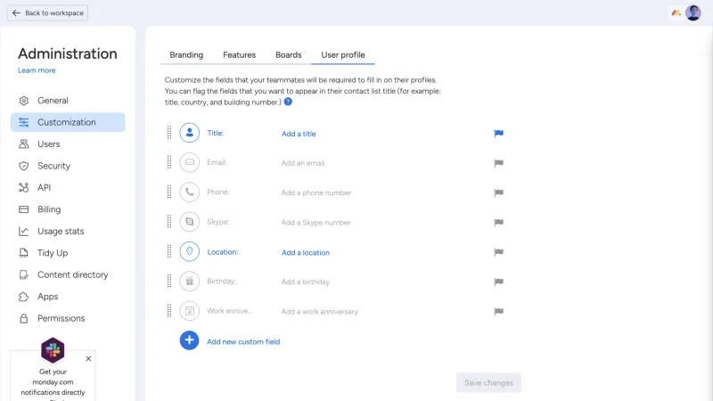Click the Back to workspace button
This screenshot has height=401, width=713.
coord(48,13)
